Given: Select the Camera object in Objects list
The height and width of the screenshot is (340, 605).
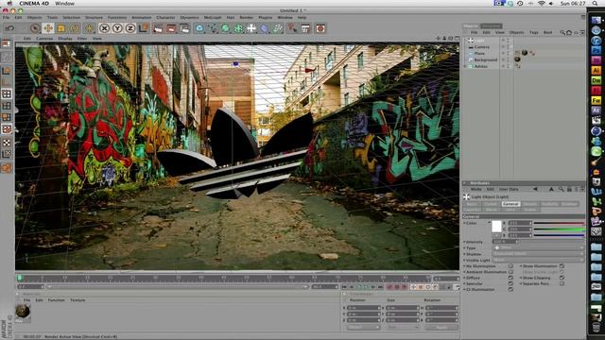Looking at the screenshot, I should click(x=481, y=46).
